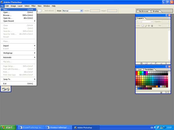Open the Style dropdown showing Normal
This screenshot has height=130, width=174.
[x=72, y=11]
